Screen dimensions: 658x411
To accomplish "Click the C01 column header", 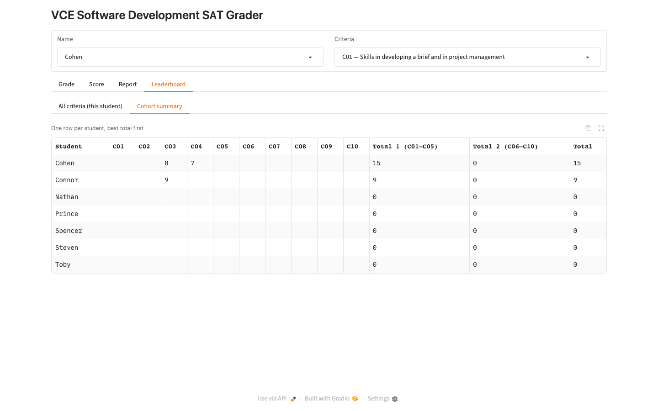I will (122, 147).
